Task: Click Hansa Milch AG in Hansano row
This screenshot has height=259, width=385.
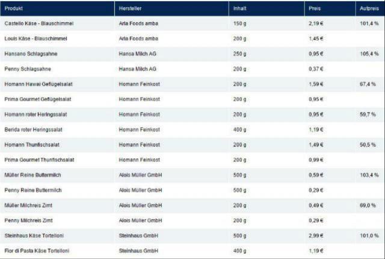Action: (138, 54)
